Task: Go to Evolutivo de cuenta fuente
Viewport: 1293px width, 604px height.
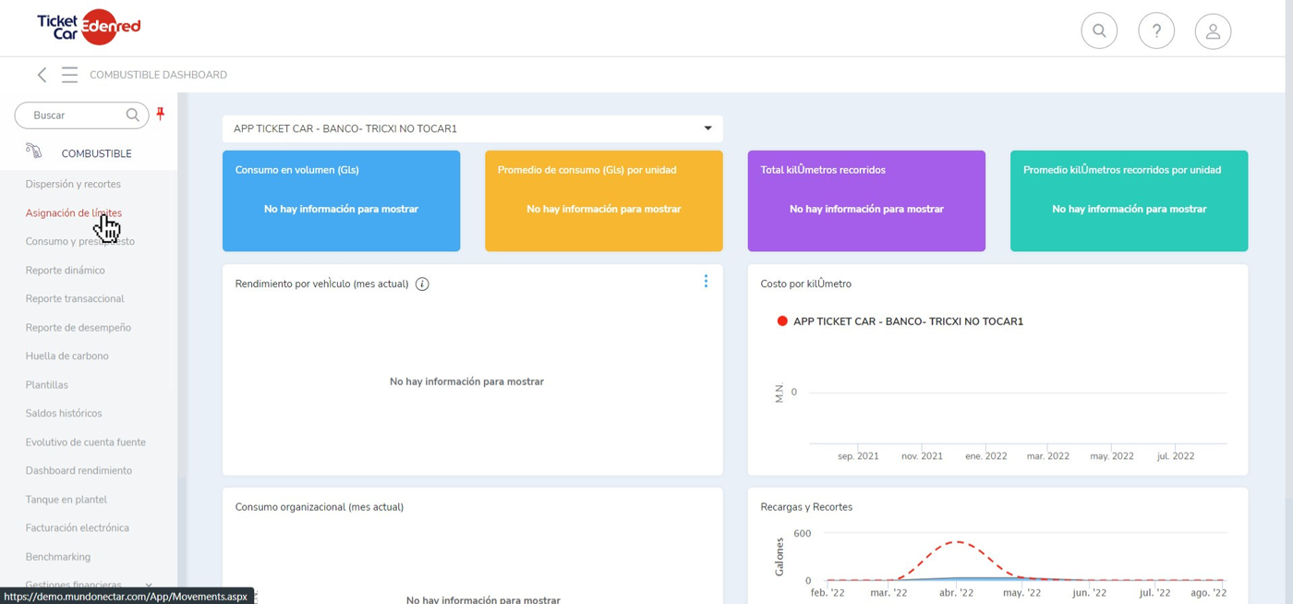Action: (86, 442)
